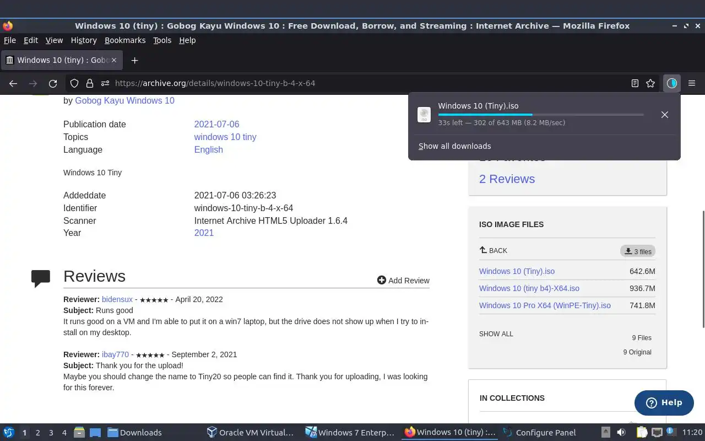Screen dimensions: 705x441
Task: Toggle Reader View for this page
Action: click(x=635, y=83)
